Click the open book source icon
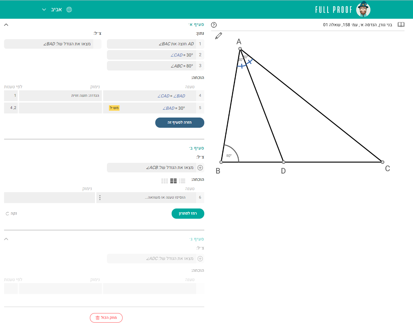413x325 pixels. pos(401,25)
